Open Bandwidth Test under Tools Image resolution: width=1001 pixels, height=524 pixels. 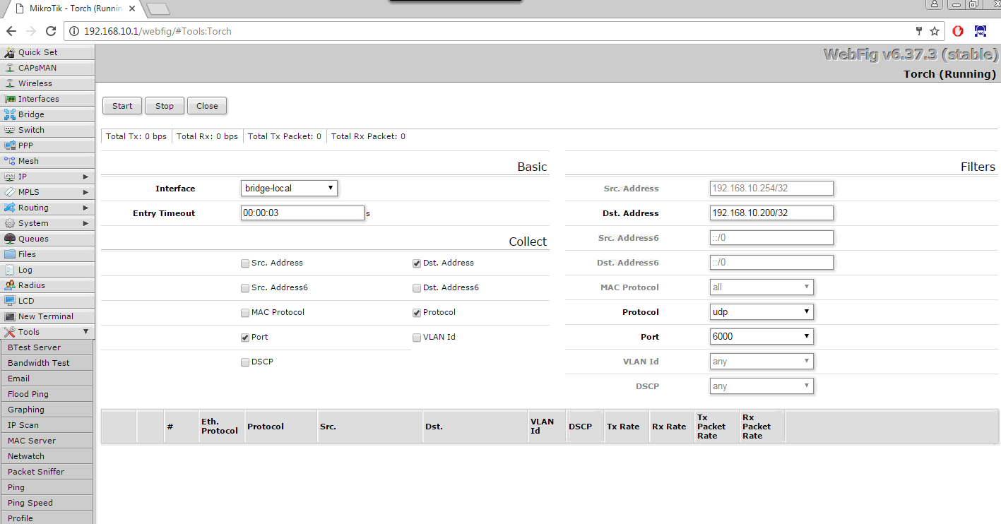pyautogui.click(x=47, y=363)
